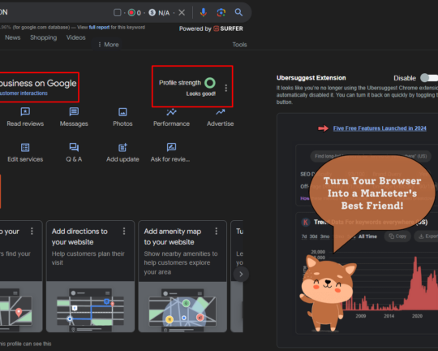Click the Surfer logo
This screenshot has width=438, height=351.
(x=228, y=28)
